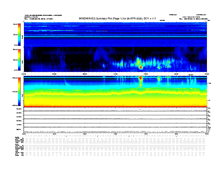Click the burst near 17:40 in the RAD1 spectrogram
The image size is (223, 172).
click(x=159, y=67)
